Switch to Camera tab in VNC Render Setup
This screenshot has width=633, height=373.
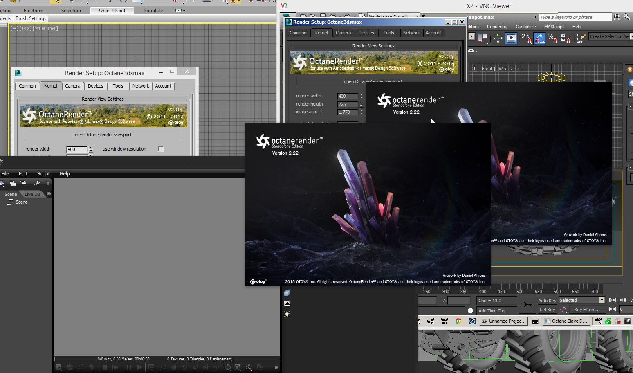[343, 33]
